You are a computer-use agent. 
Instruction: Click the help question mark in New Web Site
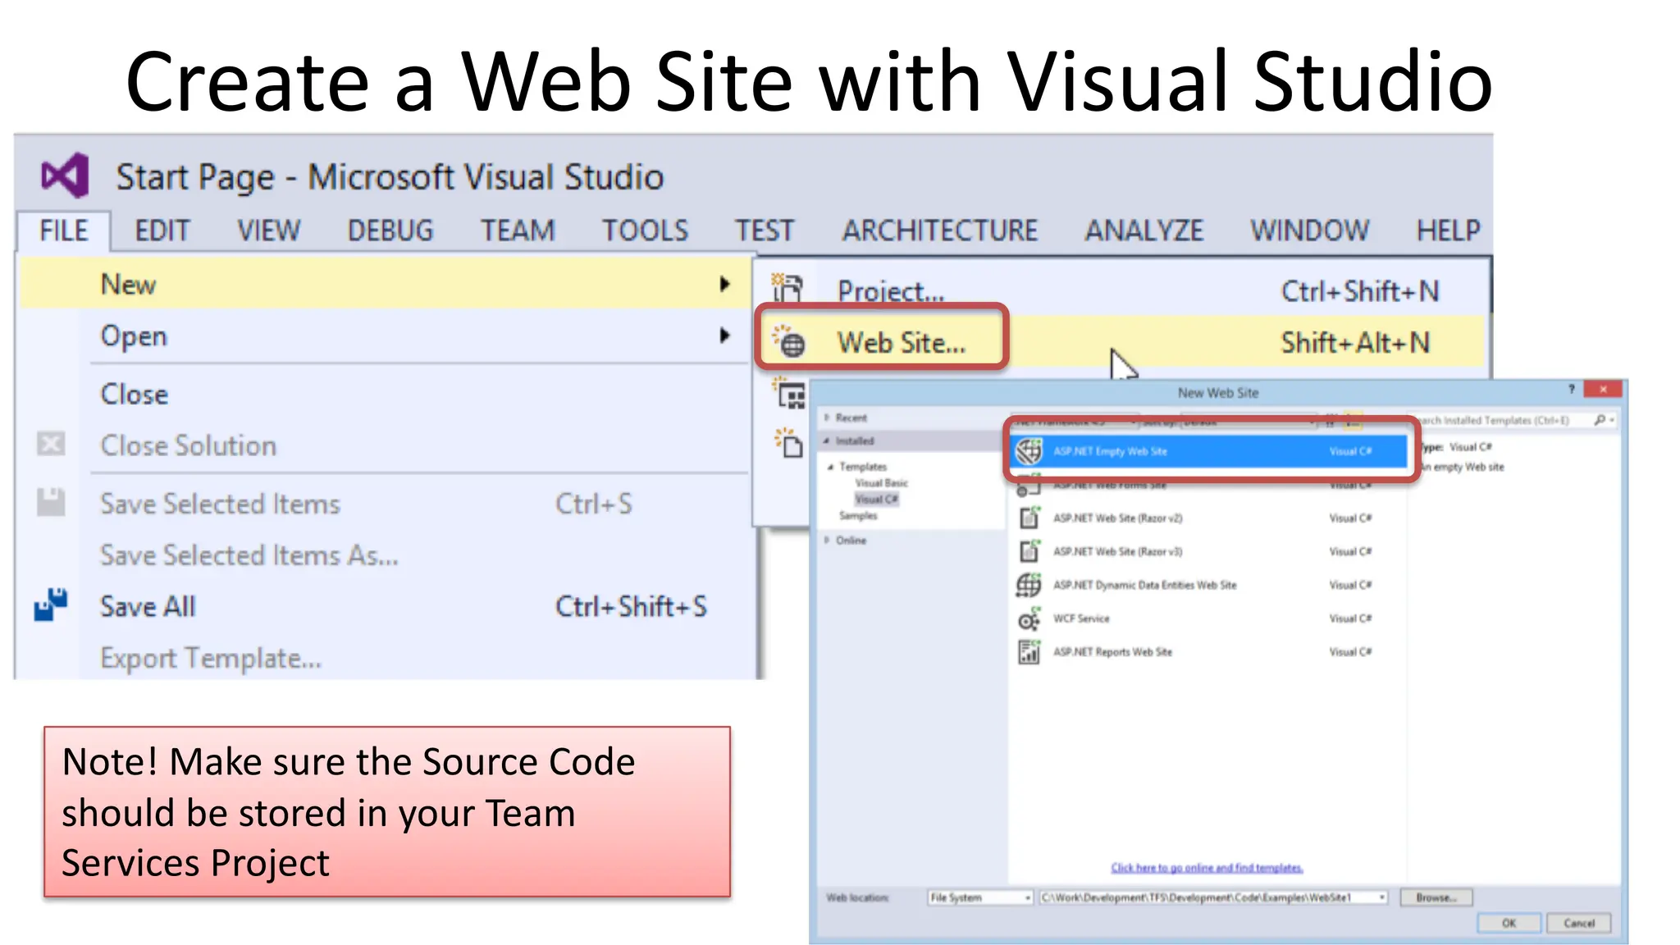[x=1572, y=390]
